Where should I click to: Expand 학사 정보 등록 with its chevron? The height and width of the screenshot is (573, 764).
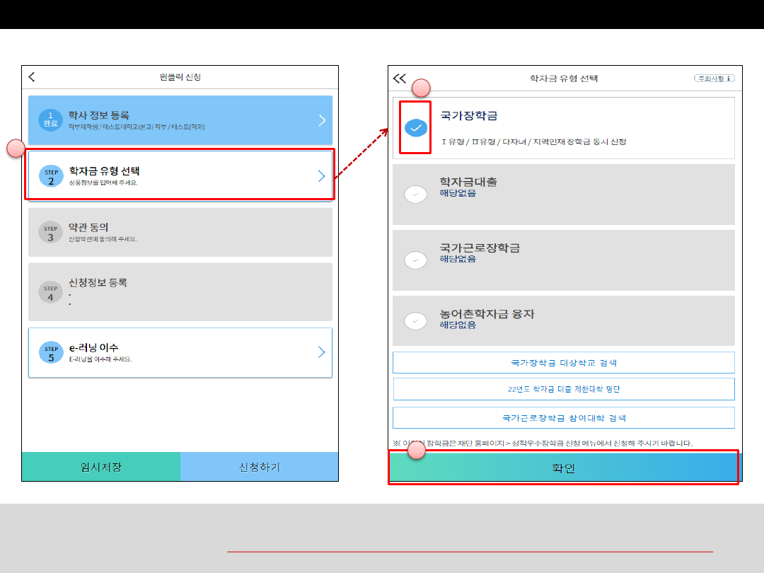click(x=322, y=120)
